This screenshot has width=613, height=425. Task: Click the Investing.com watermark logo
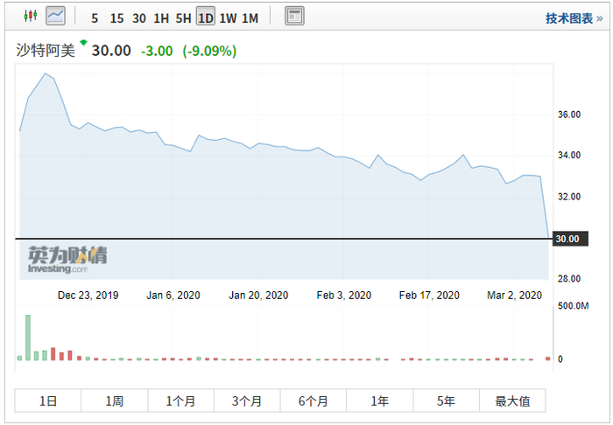tap(67, 260)
